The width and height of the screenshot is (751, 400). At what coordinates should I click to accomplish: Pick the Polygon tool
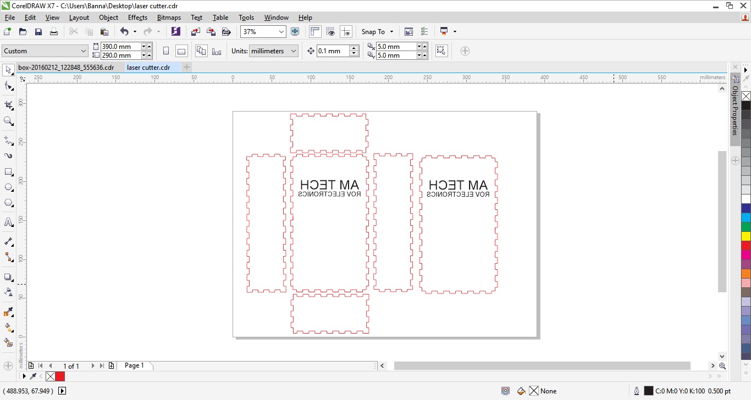click(x=8, y=203)
